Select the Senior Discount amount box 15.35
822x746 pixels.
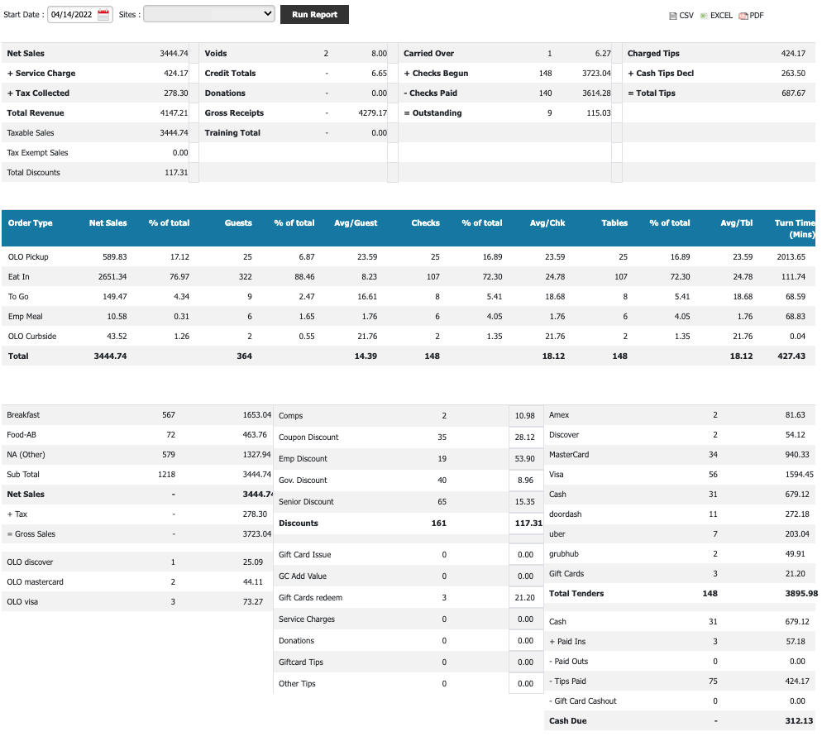[525, 502]
